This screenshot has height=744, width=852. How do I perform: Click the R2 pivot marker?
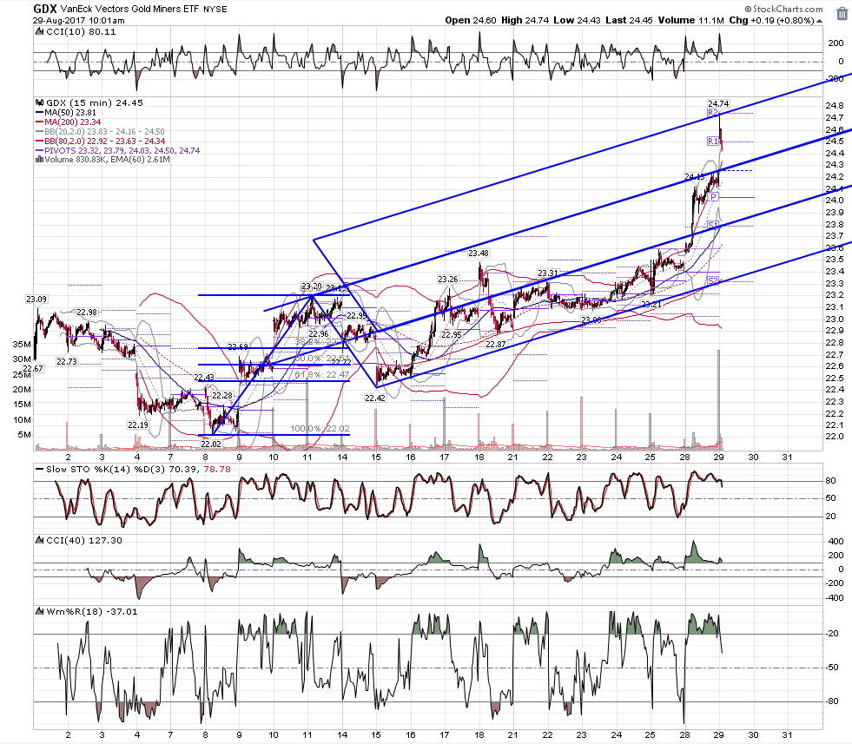tap(713, 113)
